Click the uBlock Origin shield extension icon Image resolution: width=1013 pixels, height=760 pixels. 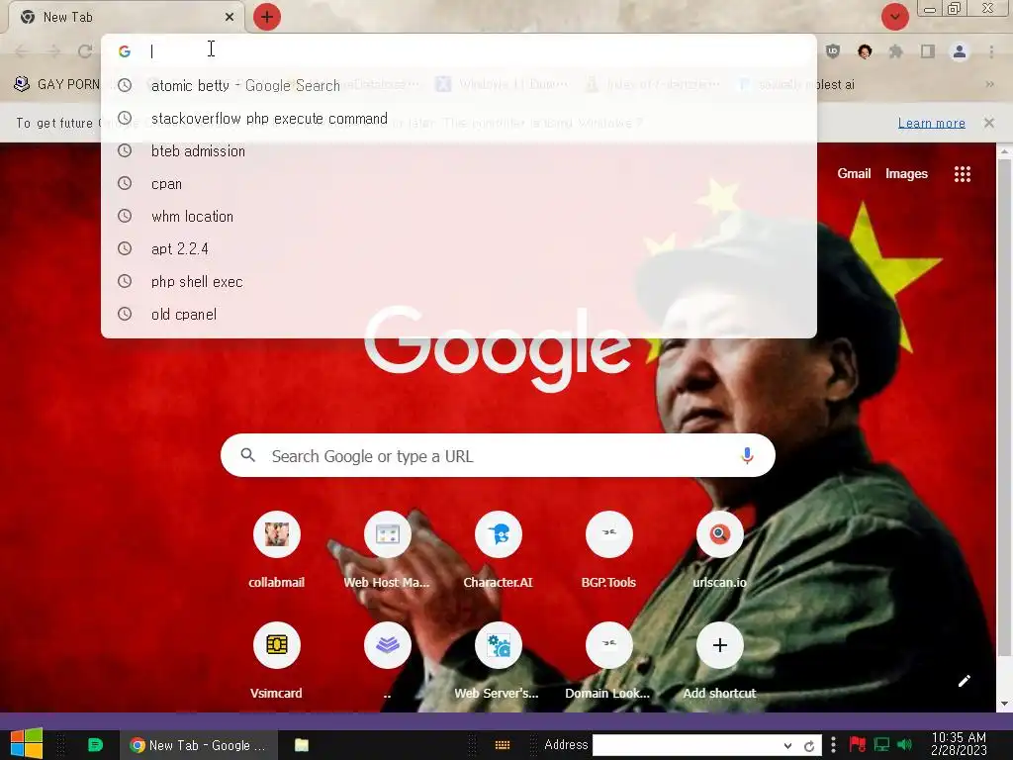tap(833, 51)
